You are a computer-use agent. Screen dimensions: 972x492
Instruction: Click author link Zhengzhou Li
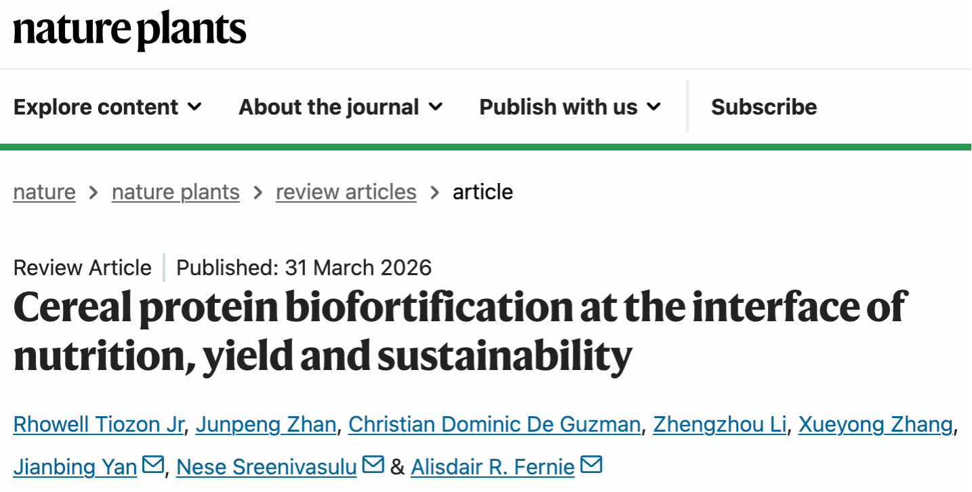tap(719, 425)
